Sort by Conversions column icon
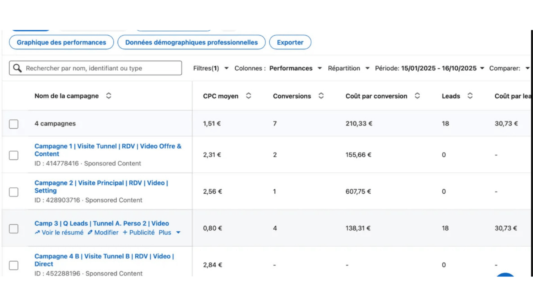 [x=321, y=96]
